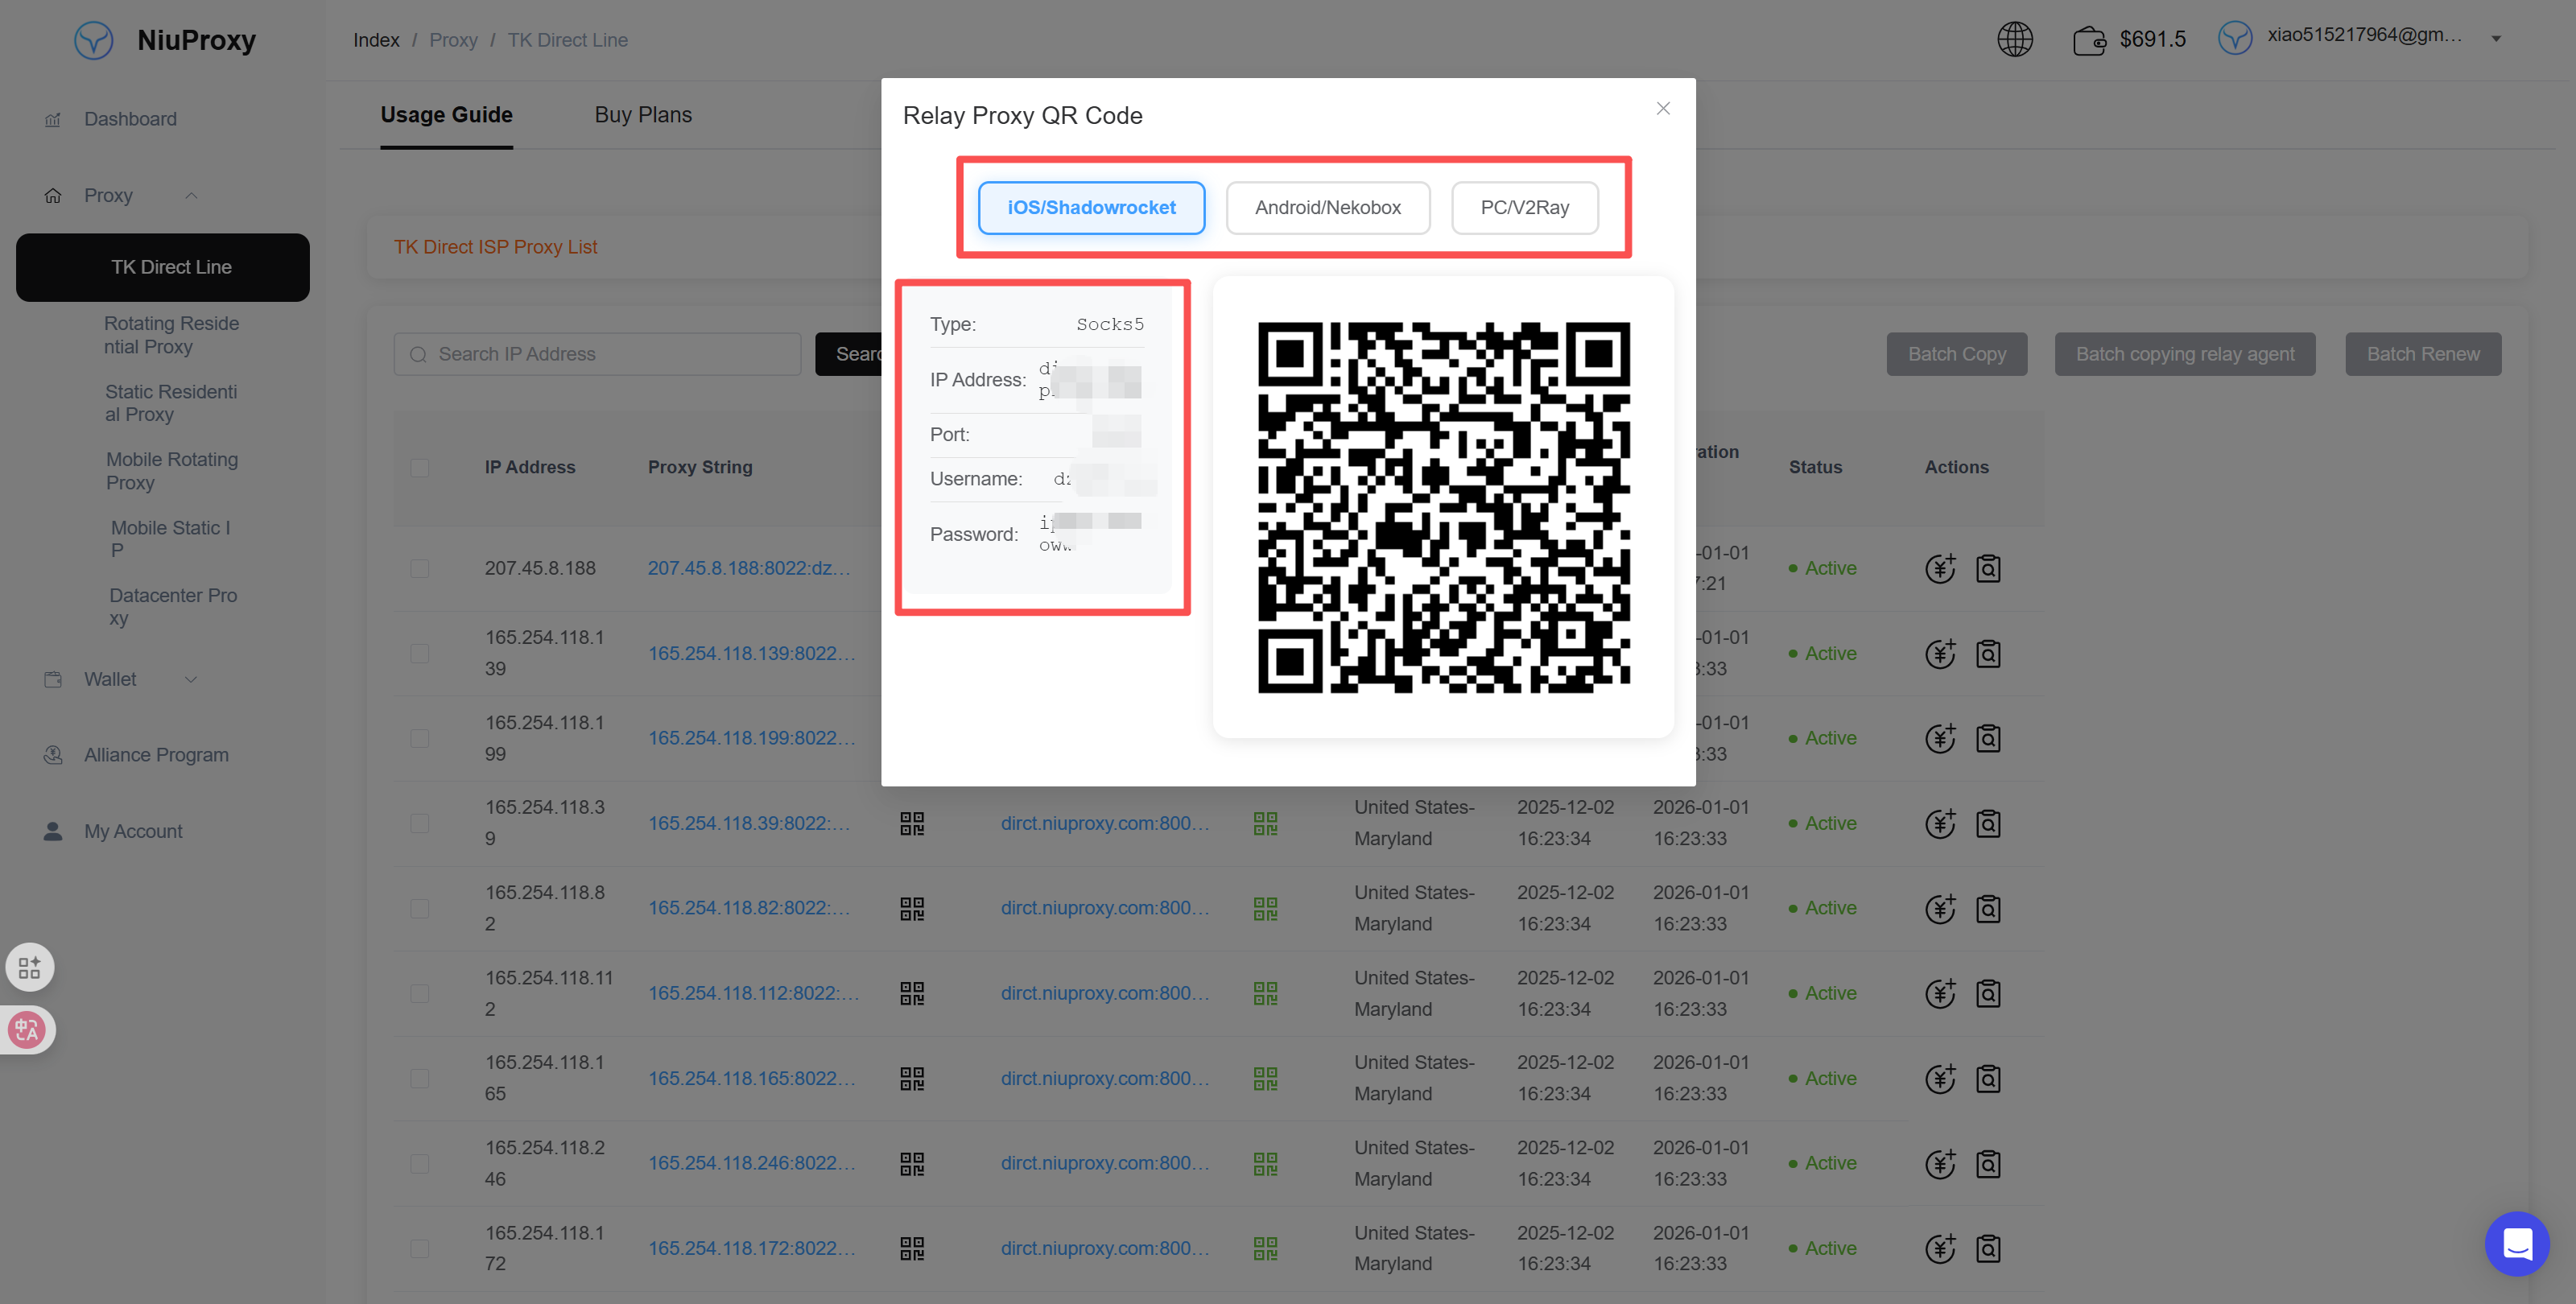The width and height of the screenshot is (2576, 1304).
Task: Switch to Android/Nekobox tab
Action: click(1327, 207)
